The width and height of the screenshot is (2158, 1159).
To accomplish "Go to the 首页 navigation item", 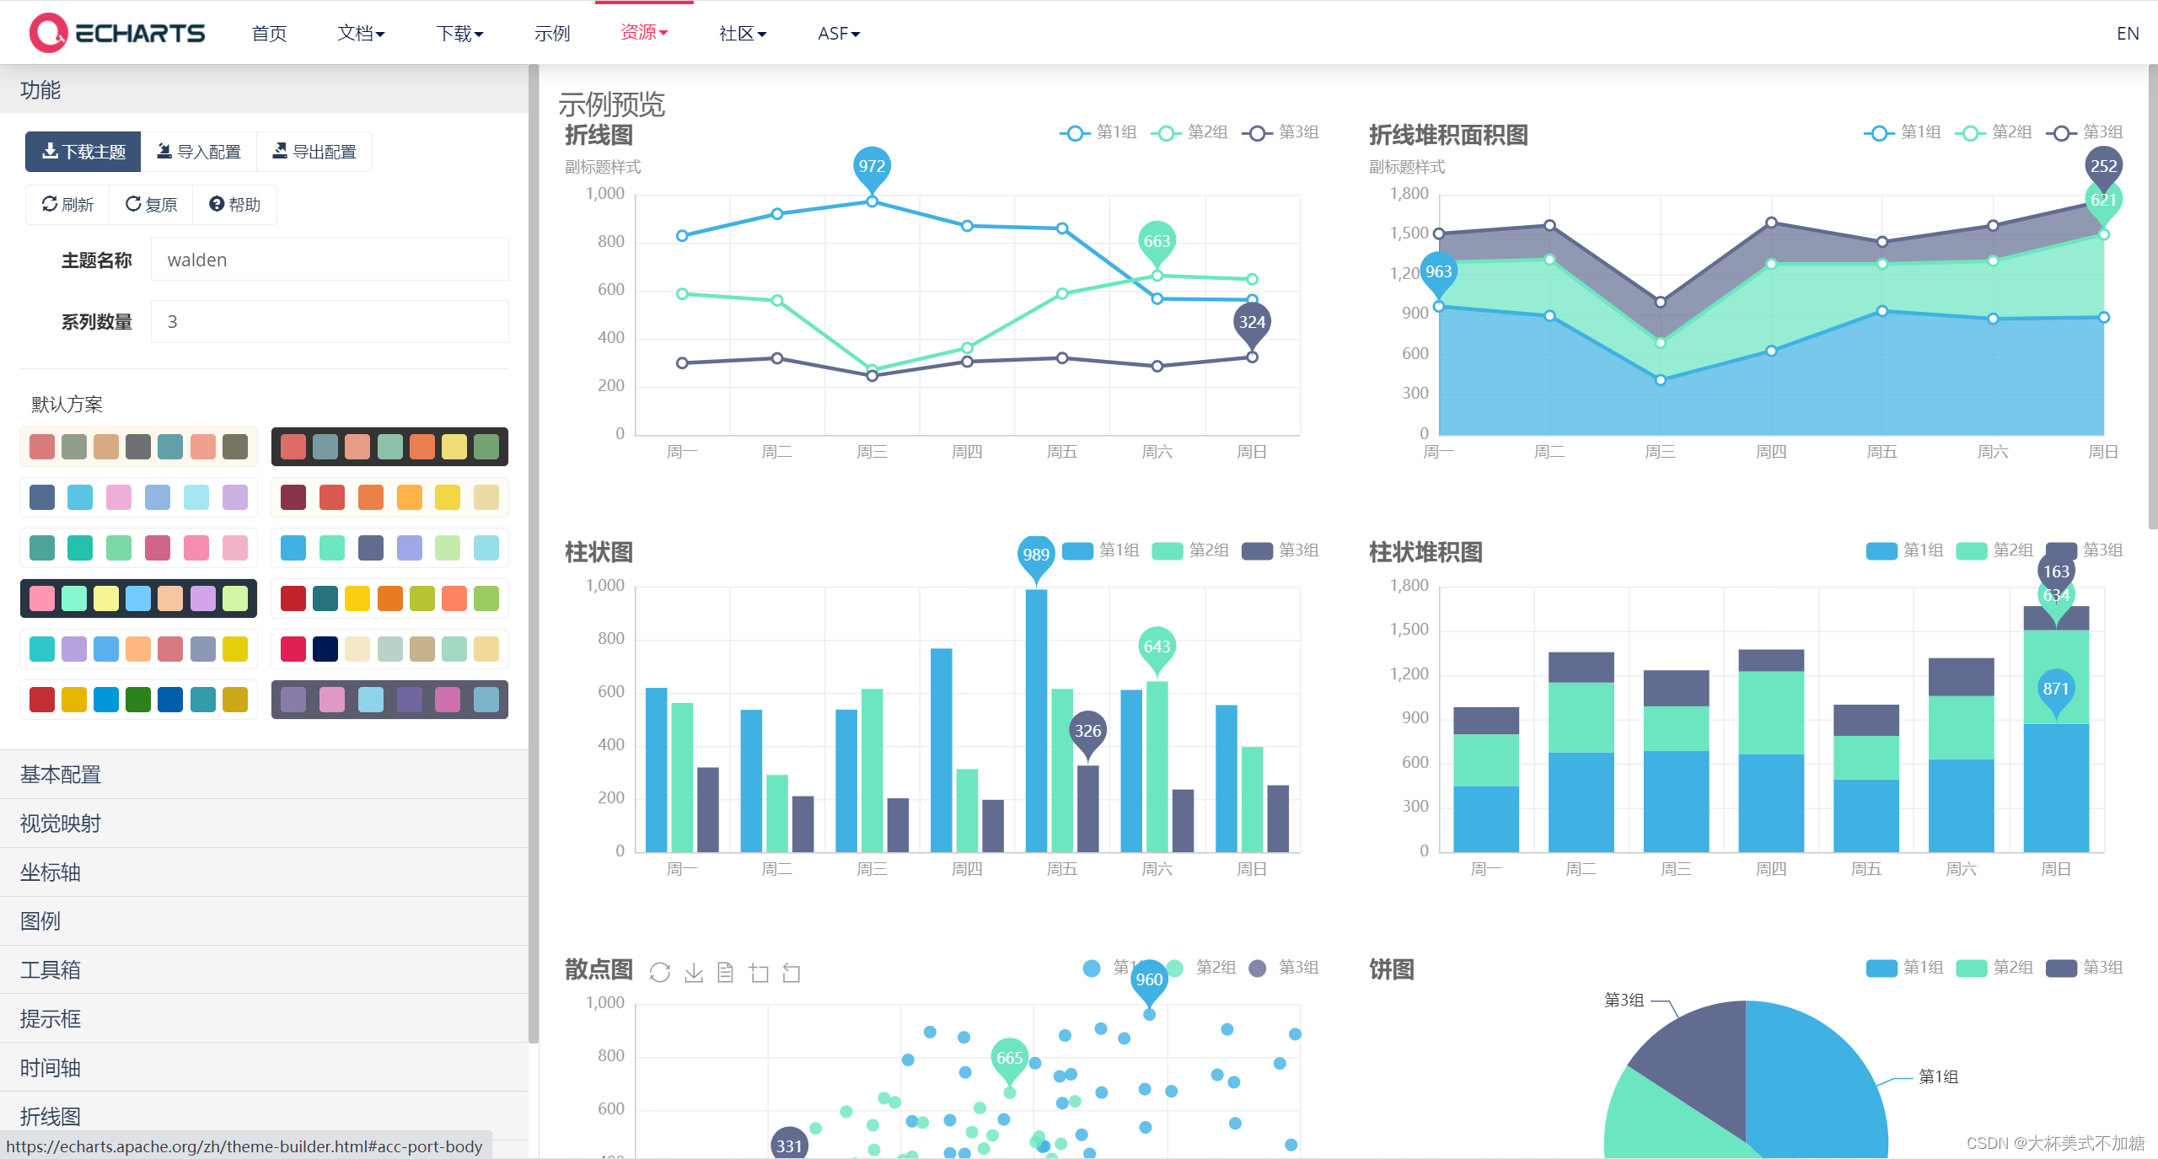I will pos(269,34).
